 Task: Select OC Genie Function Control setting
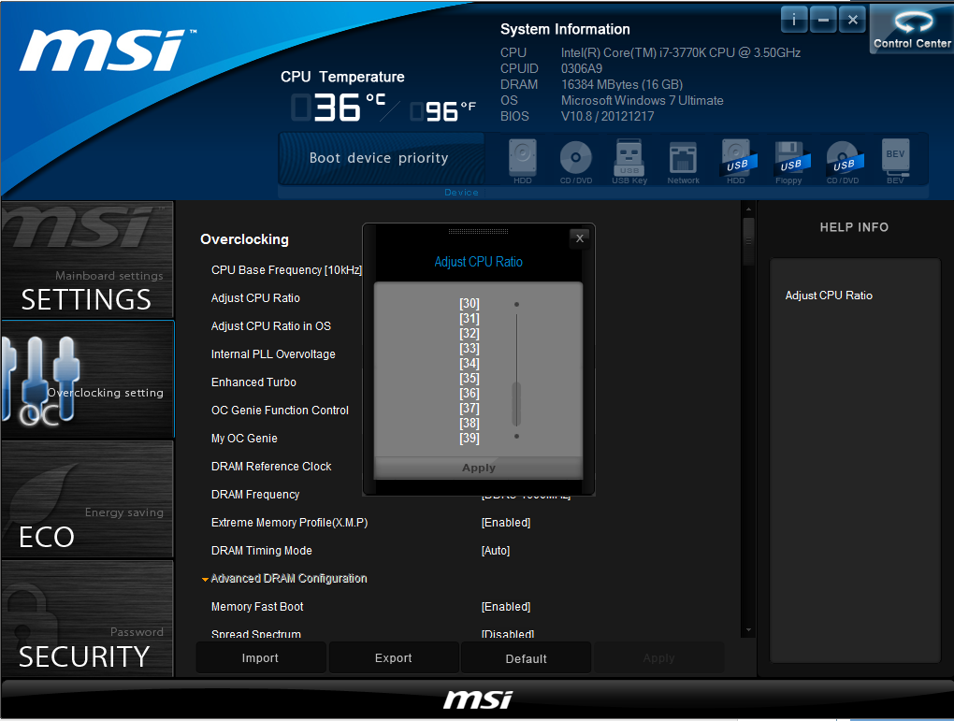pos(280,411)
